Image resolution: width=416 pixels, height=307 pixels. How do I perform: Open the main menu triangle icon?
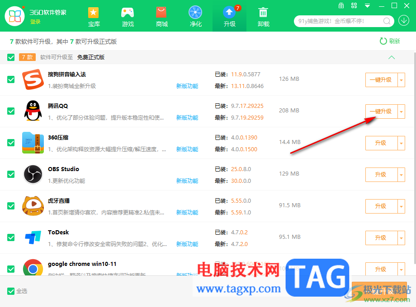tap(367, 5)
